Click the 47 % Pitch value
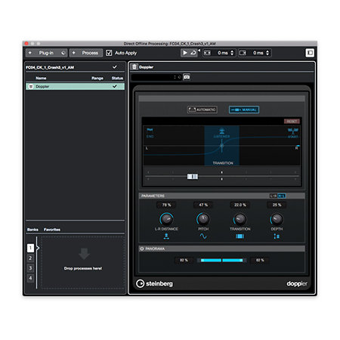The width and height of the screenshot is (340, 340). (203, 205)
